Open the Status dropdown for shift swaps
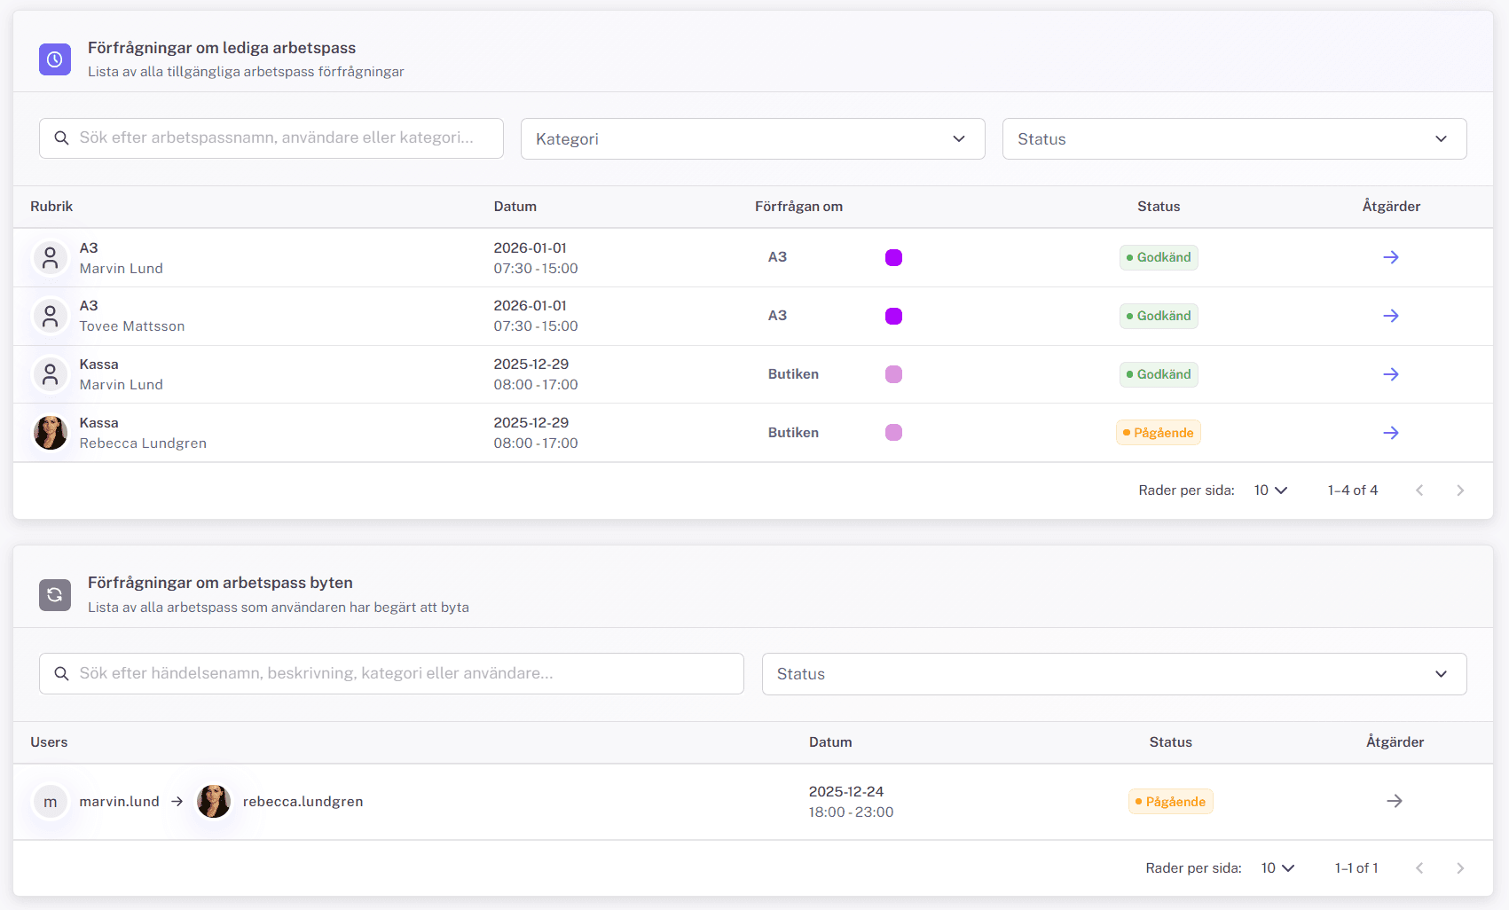Viewport: 1509px width, 910px height. [1113, 674]
